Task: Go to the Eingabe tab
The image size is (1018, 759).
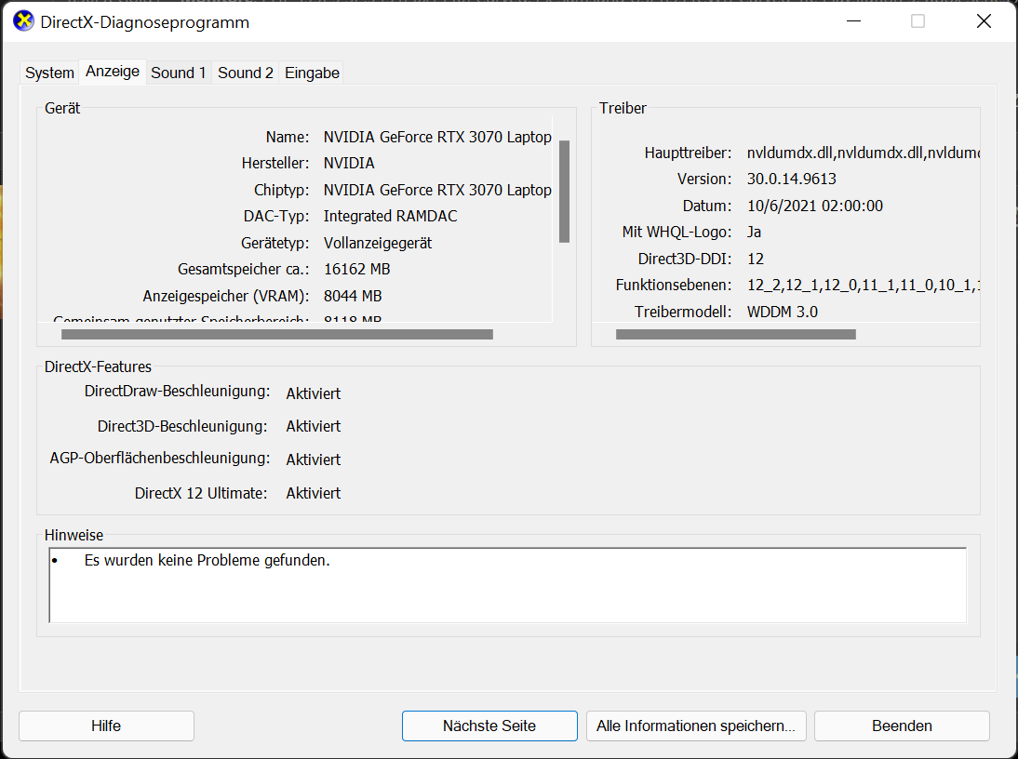Action: [312, 73]
